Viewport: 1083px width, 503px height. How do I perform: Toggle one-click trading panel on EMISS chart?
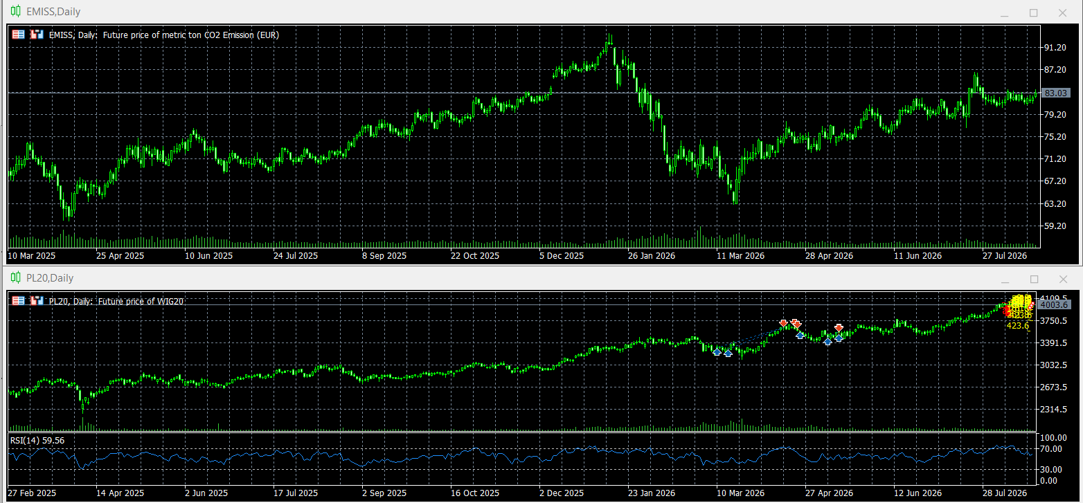point(19,35)
